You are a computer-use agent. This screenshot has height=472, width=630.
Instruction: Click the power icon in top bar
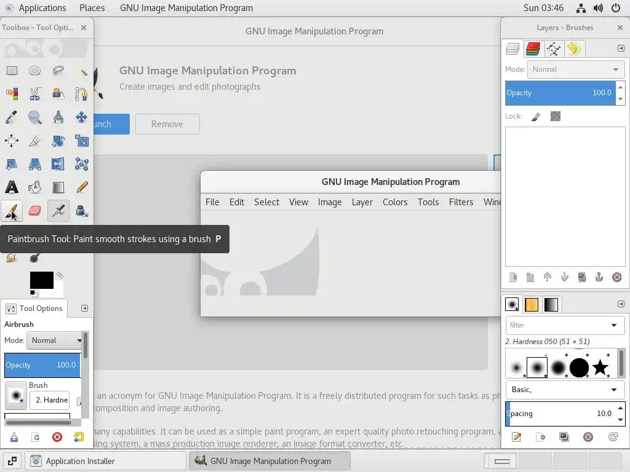click(x=615, y=8)
